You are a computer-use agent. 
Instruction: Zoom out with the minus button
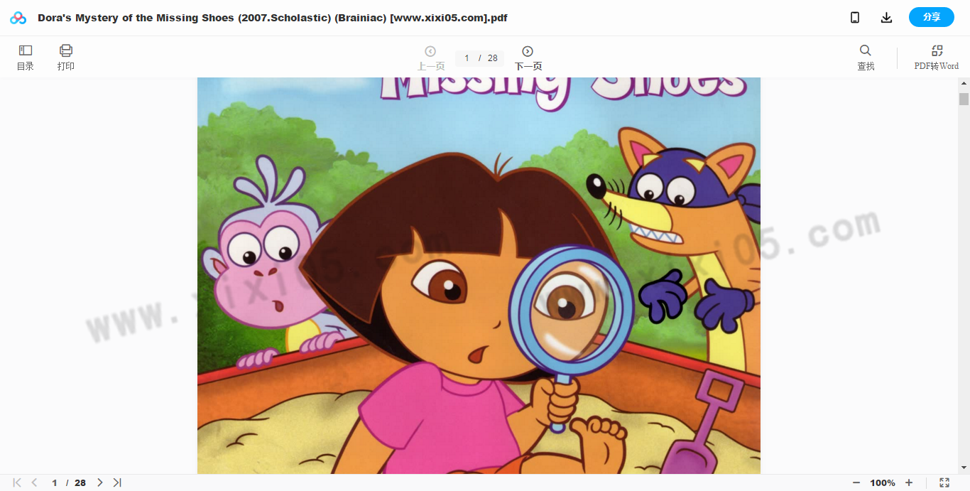(856, 482)
